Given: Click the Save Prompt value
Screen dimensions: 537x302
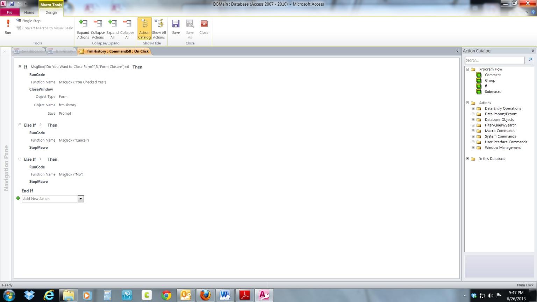Looking at the screenshot, I should (65, 113).
